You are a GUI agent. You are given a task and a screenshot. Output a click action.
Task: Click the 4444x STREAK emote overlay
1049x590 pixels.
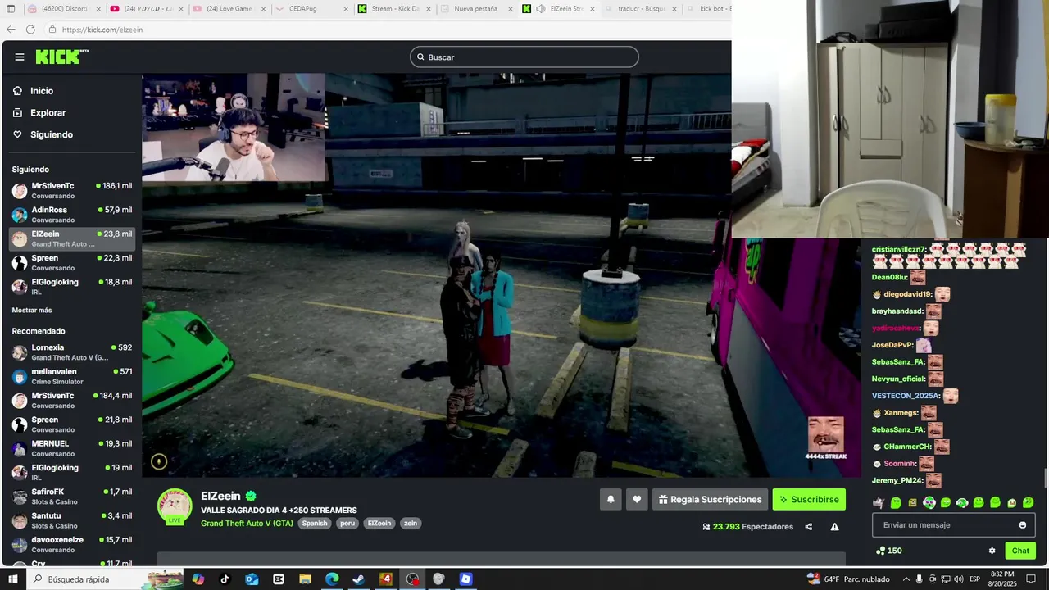[x=826, y=438]
